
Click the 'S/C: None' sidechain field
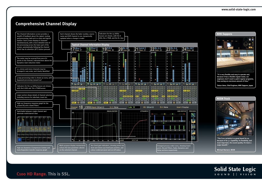tap(114, 107)
